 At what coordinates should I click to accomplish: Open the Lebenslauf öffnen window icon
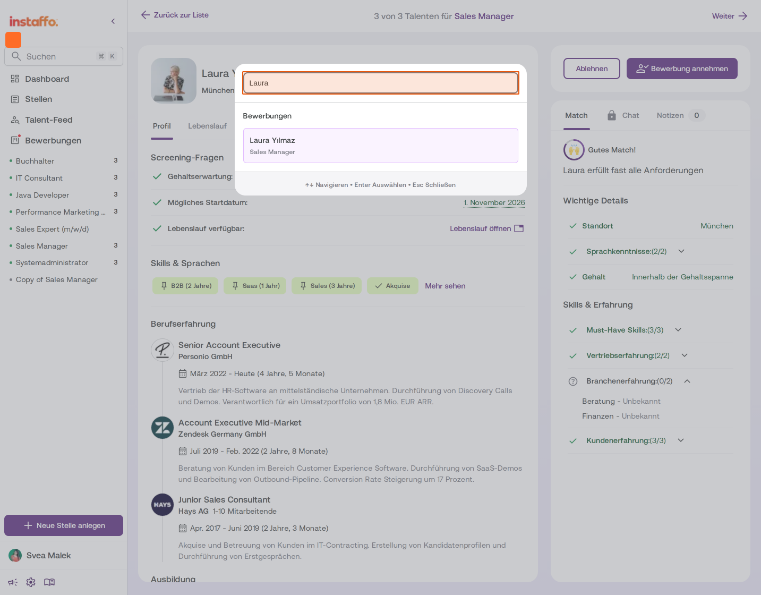[519, 228]
